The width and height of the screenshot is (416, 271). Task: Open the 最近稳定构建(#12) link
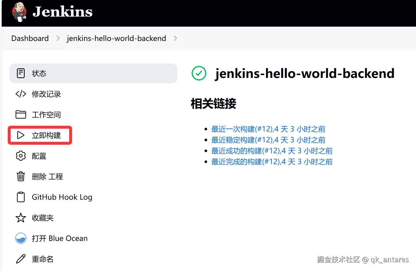[268, 140]
